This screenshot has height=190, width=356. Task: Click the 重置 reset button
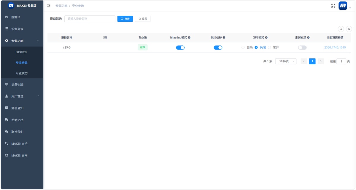point(143,19)
